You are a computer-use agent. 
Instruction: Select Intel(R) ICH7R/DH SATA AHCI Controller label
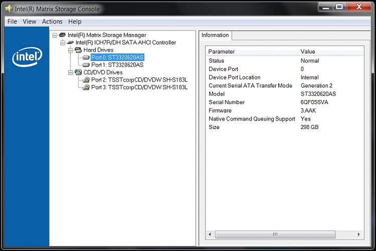pos(126,42)
